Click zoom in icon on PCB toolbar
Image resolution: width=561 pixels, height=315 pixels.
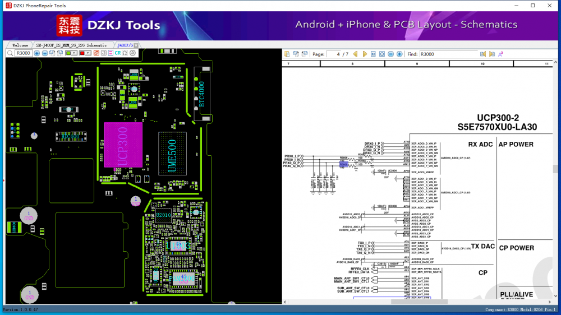(x=37, y=53)
